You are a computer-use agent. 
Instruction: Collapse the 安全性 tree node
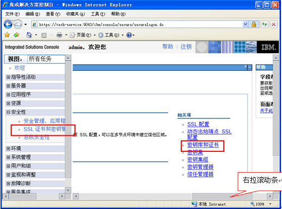[8, 112]
